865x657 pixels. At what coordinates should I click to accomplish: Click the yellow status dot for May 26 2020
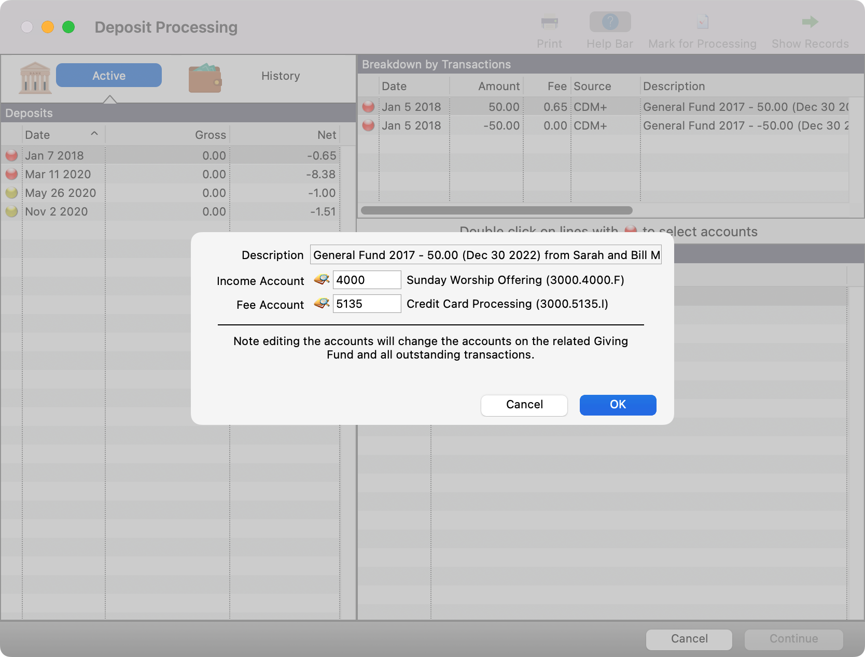[x=11, y=193]
